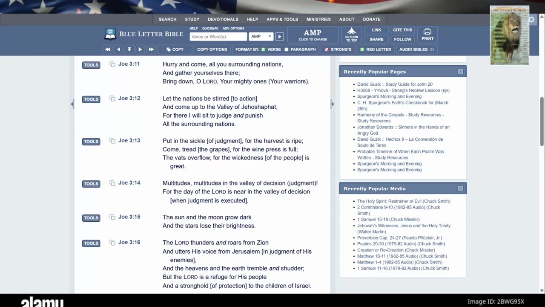545x307 pixels.
Task: Open Jonathan Edwards Sinners in the Hands link
Action: (403, 130)
